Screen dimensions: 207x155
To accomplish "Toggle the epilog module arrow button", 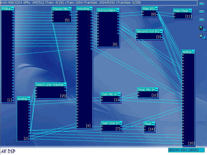I will pyautogui.click(x=193, y=52).
